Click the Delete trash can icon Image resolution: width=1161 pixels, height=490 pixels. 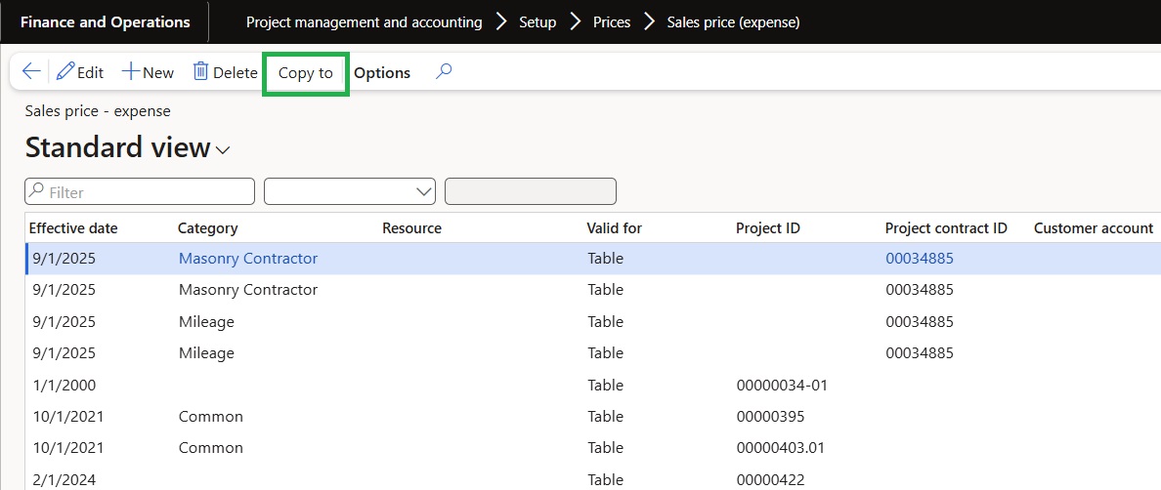point(200,72)
